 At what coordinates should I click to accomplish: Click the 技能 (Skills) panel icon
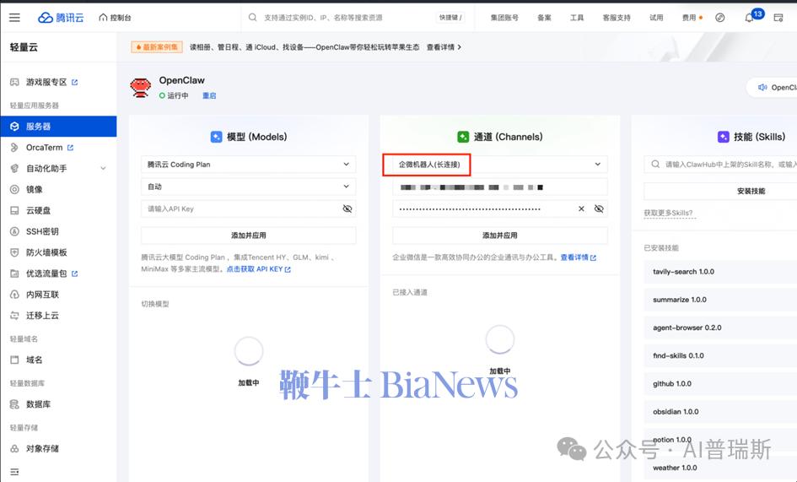pos(724,137)
